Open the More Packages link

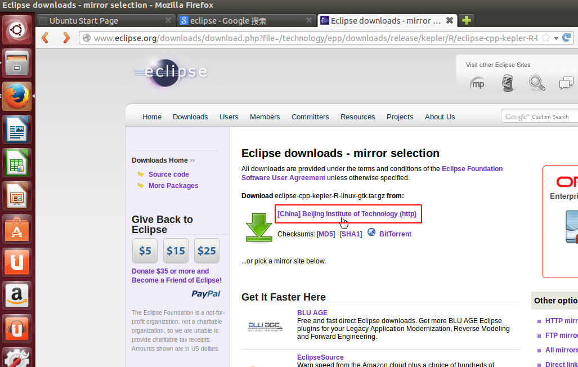point(173,186)
